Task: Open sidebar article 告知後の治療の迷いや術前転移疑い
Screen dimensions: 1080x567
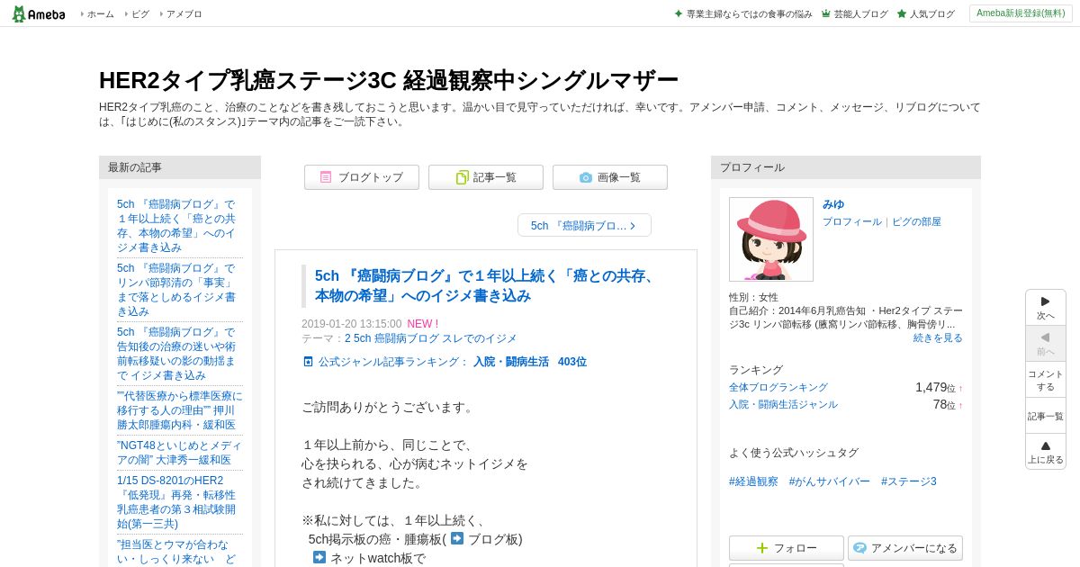Action: tap(176, 354)
